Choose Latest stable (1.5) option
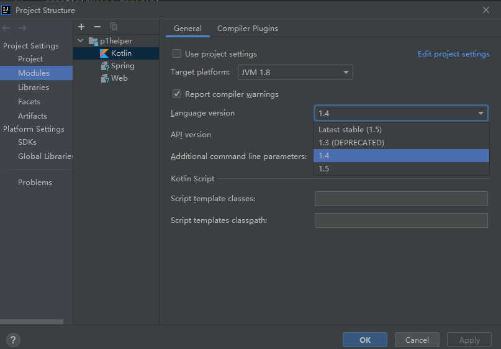This screenshot has height=349, width=501. pos(401,129)
